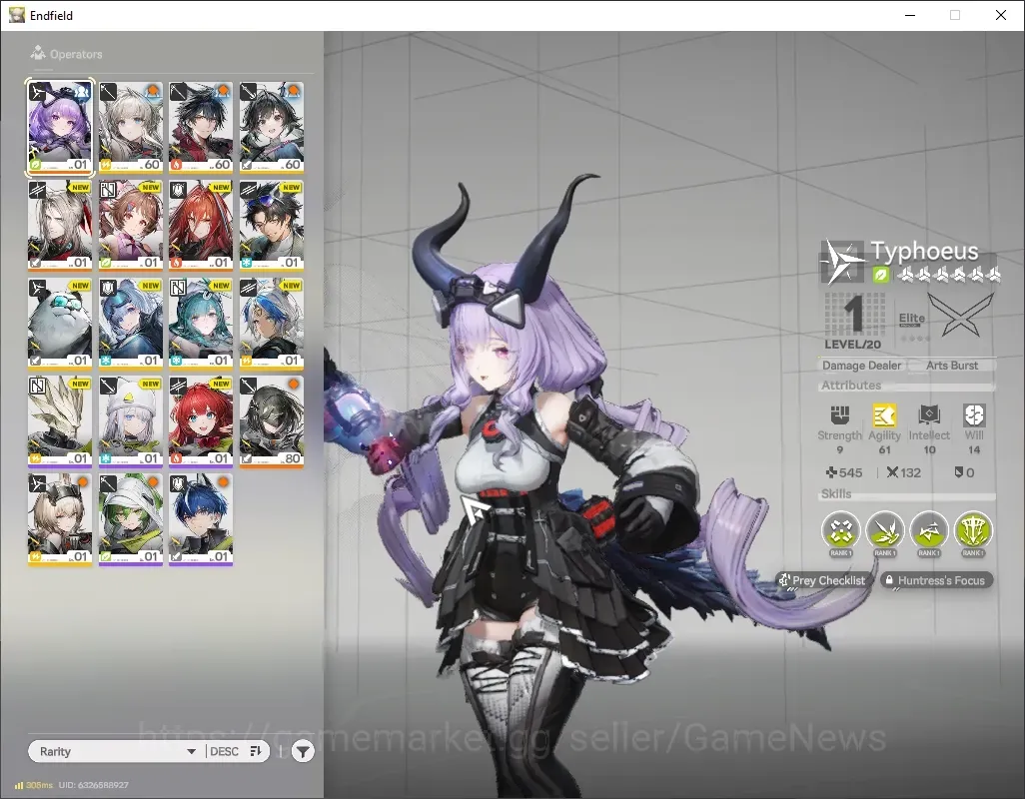Choose the long red-haired operator with closed eyes
This screenshot has height=799, width=1025.
(201, 226)
